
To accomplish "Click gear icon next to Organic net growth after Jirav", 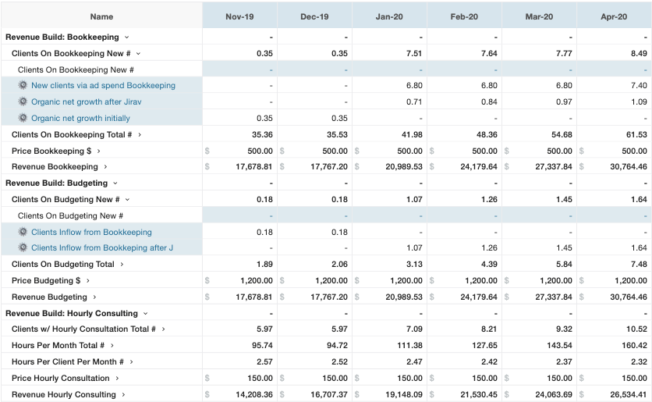I will [23, 101].
